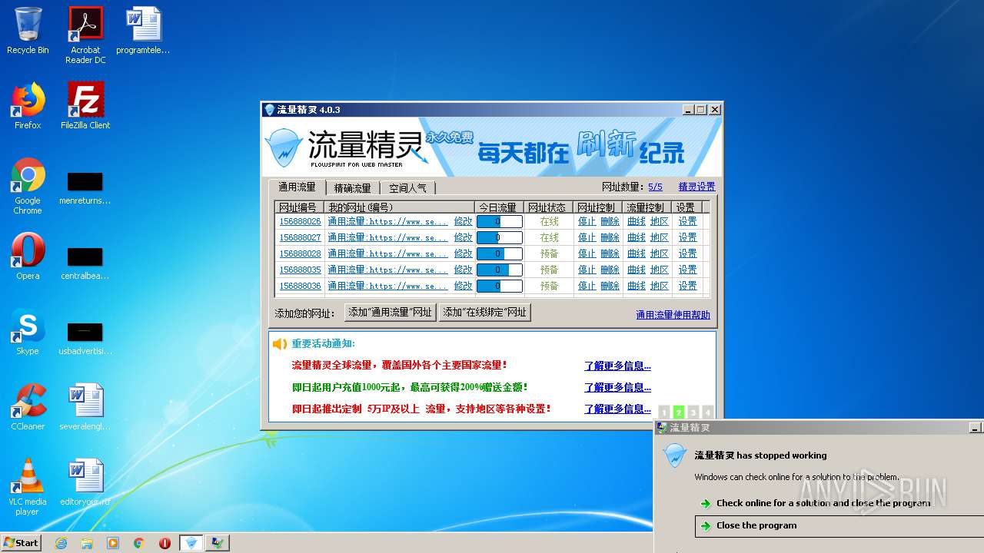
Task: Minimize the crash dialog window
Action: point(975,428)
